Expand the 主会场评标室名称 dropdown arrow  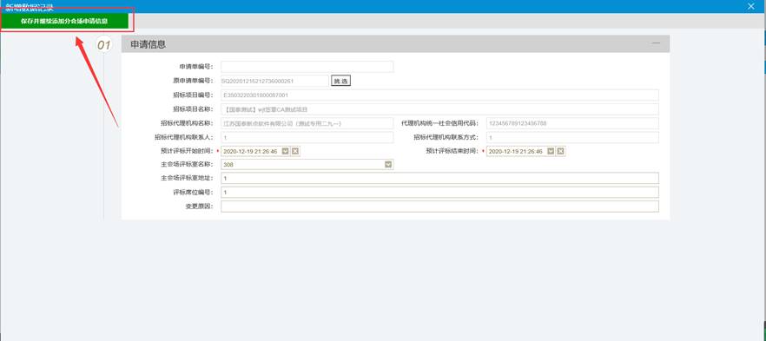[x=388, y=165]
